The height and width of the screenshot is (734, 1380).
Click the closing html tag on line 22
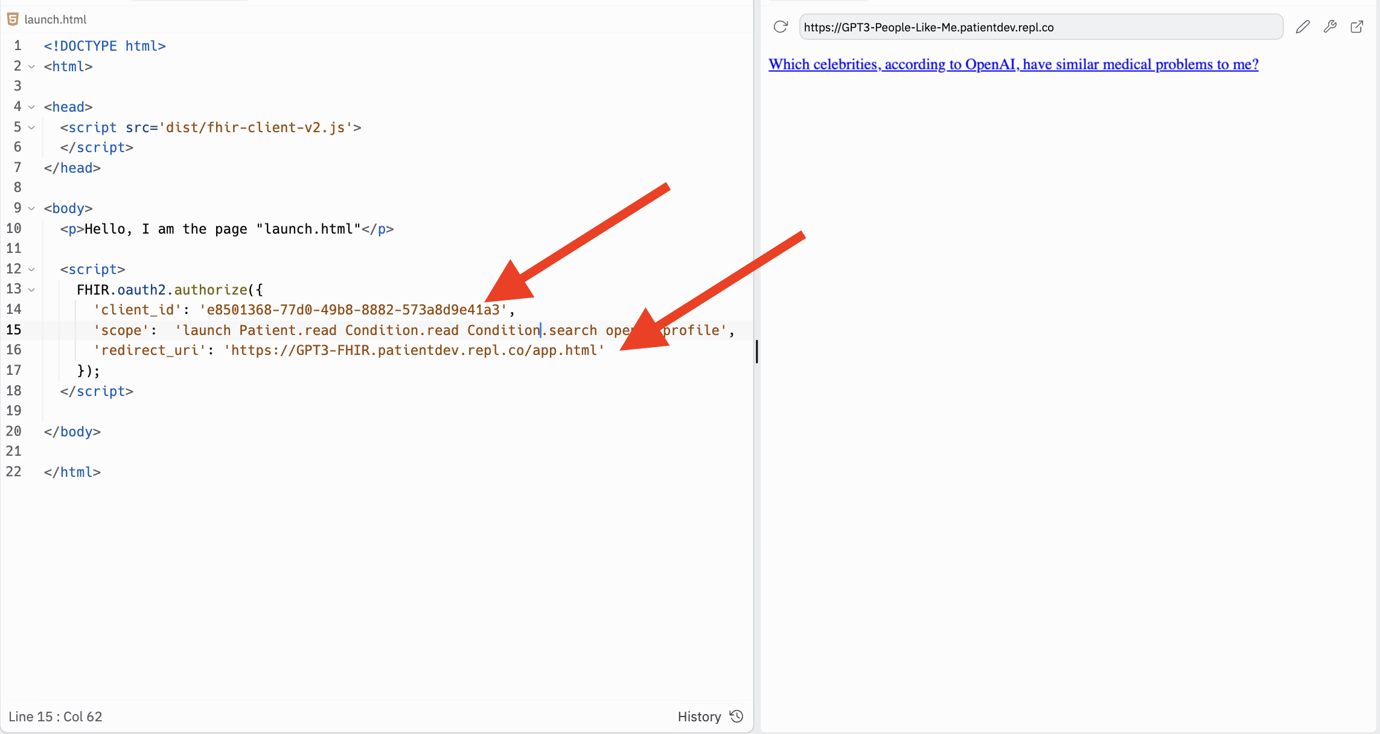tap(72, 472)
